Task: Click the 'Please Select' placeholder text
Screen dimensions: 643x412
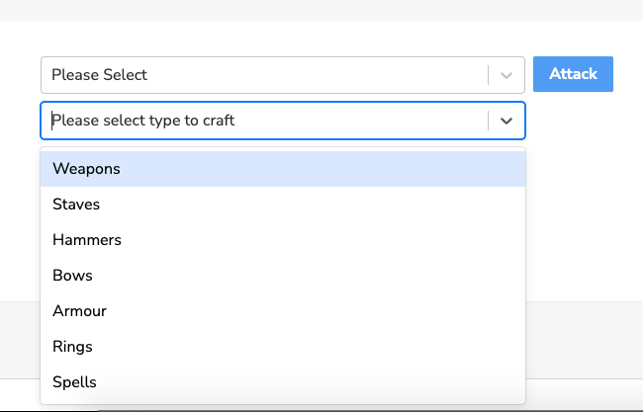Action: [99, 75]
